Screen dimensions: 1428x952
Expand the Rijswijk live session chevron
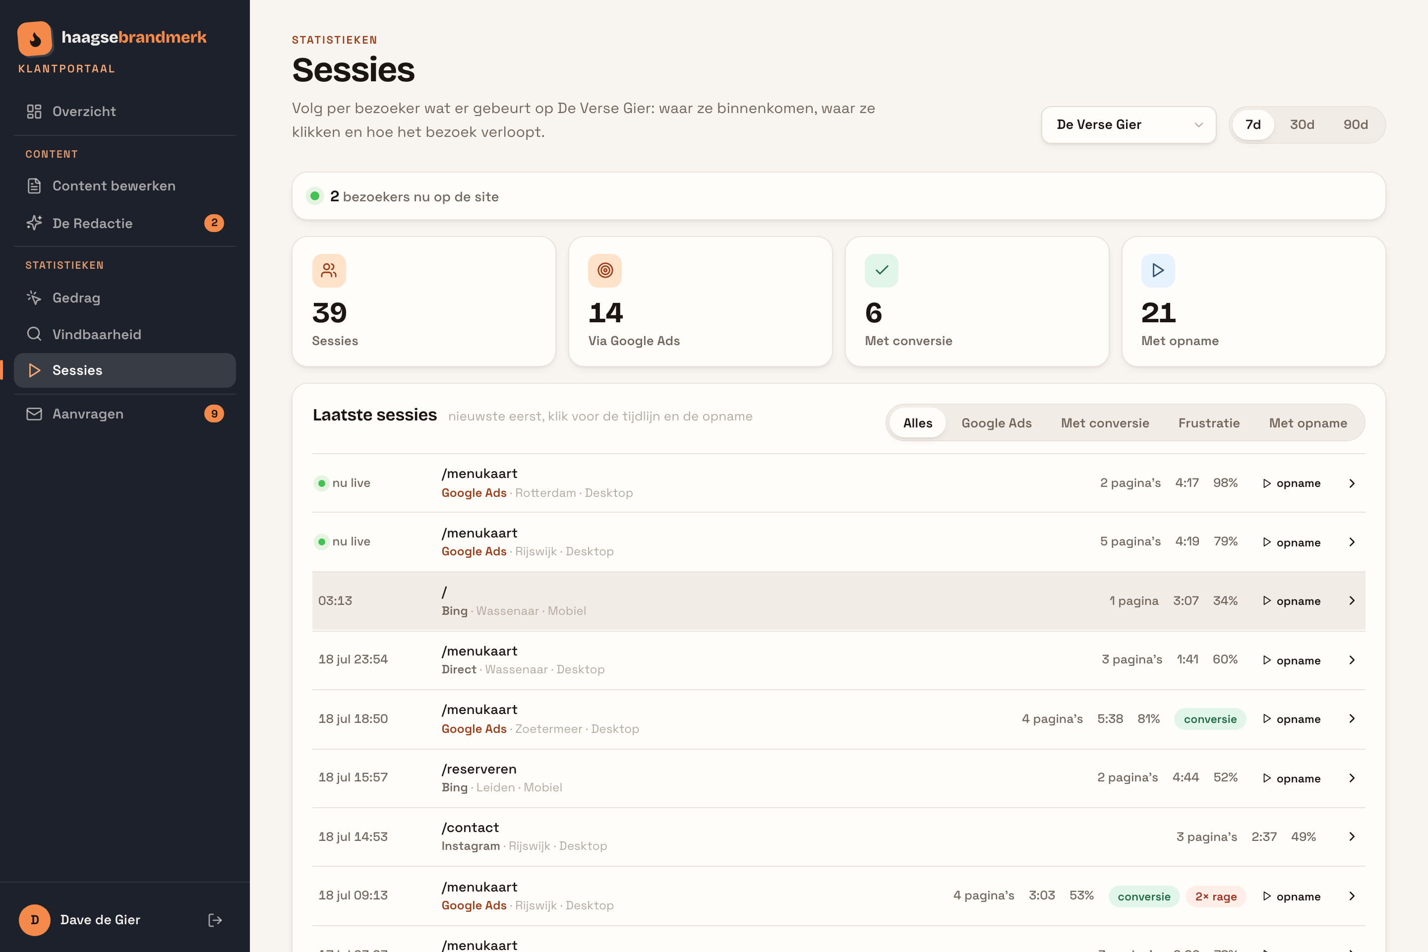[1352, 542]
